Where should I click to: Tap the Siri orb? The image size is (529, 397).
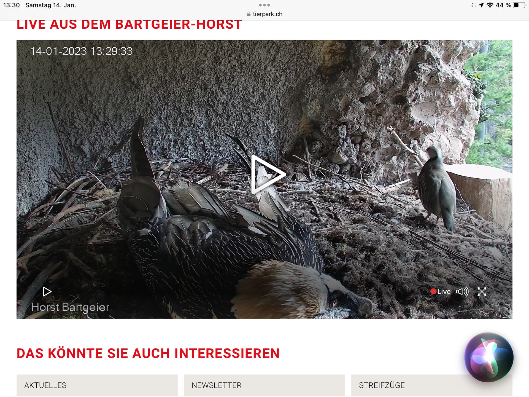coord(489,357)
